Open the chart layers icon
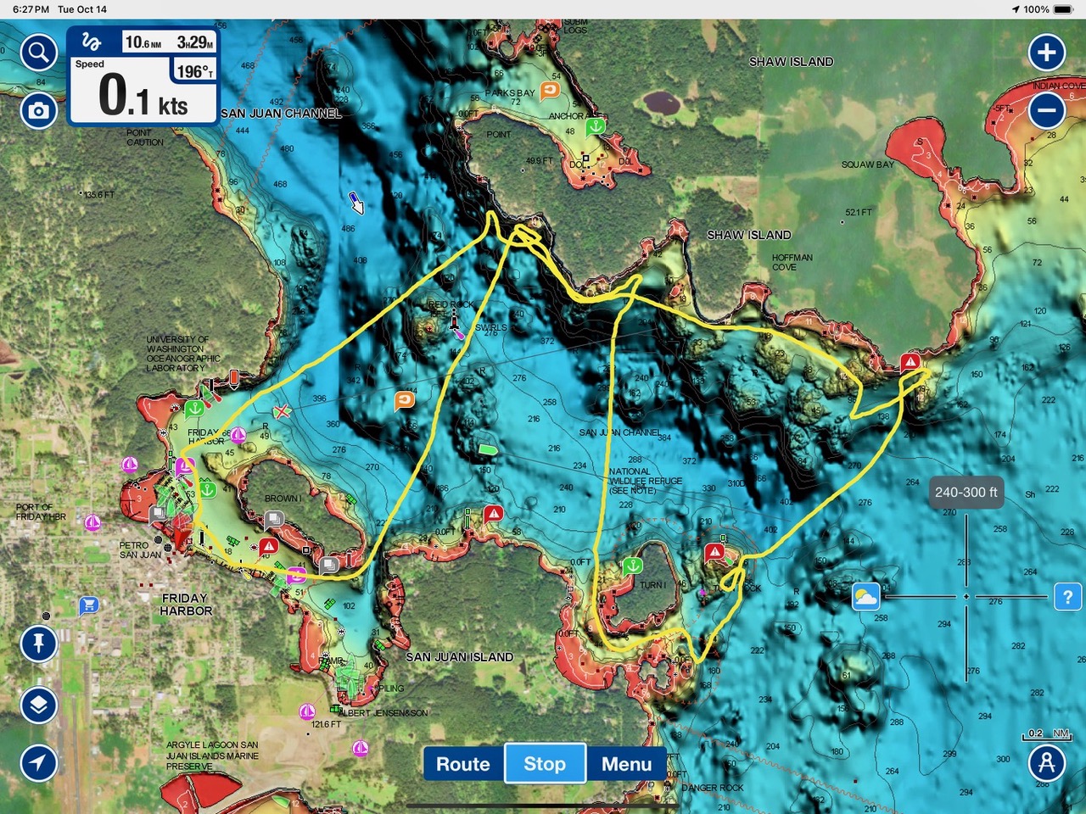Screen dimensions: 1086x814 [38, 705]
